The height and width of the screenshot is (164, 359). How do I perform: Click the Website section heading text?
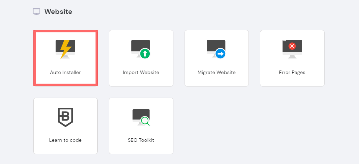58,12
